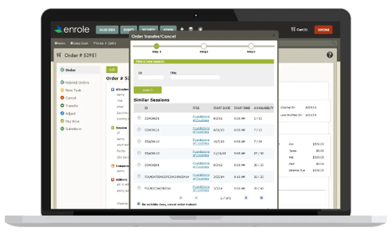
Task: Click the Order # 53951 breadcrumb
Action: pos(105,43)
